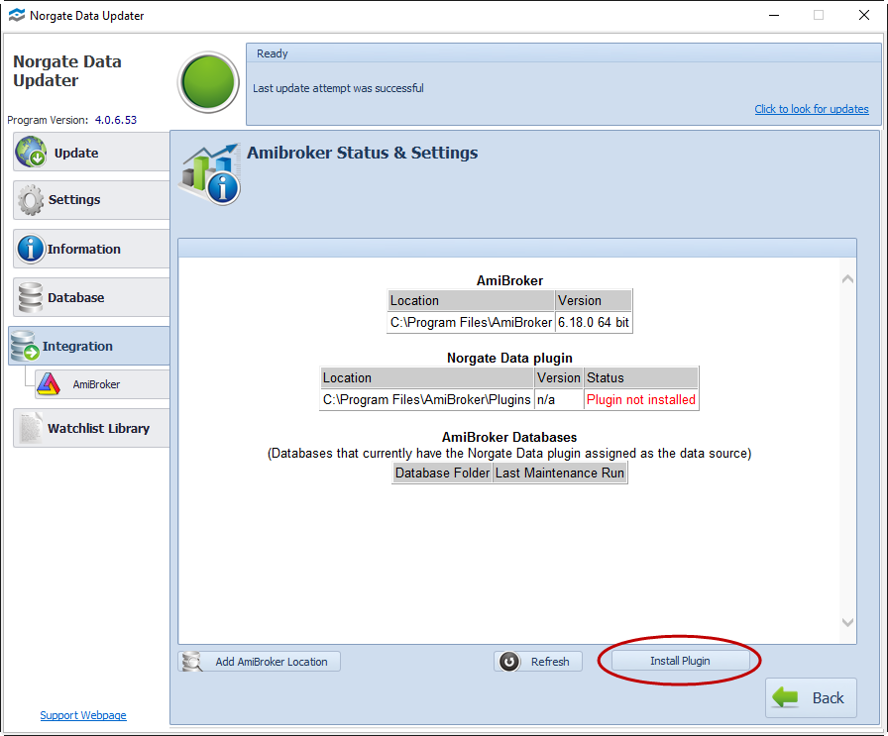Click the green Back arrow icon
Image resolution: width=888 pixels, height=736 pixels.
coord(785,697)
